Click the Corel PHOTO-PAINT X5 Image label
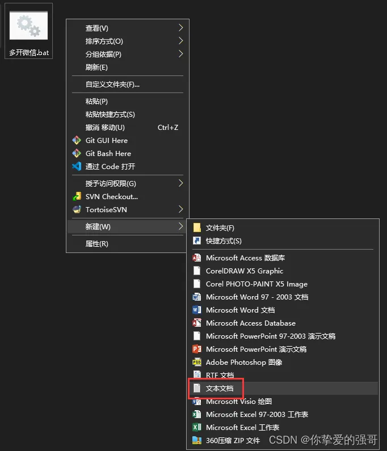The image size is (387, 451). 256,284
